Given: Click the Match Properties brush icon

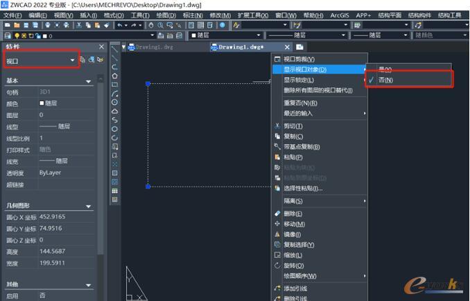Looking at the screenshot, I should pos(107,25).
